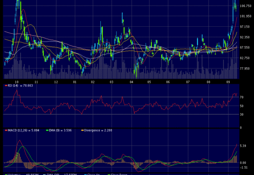Screen dimensions: 254x175
Task: Select month 07 on the time axis
Action: (x=187, y=82)
